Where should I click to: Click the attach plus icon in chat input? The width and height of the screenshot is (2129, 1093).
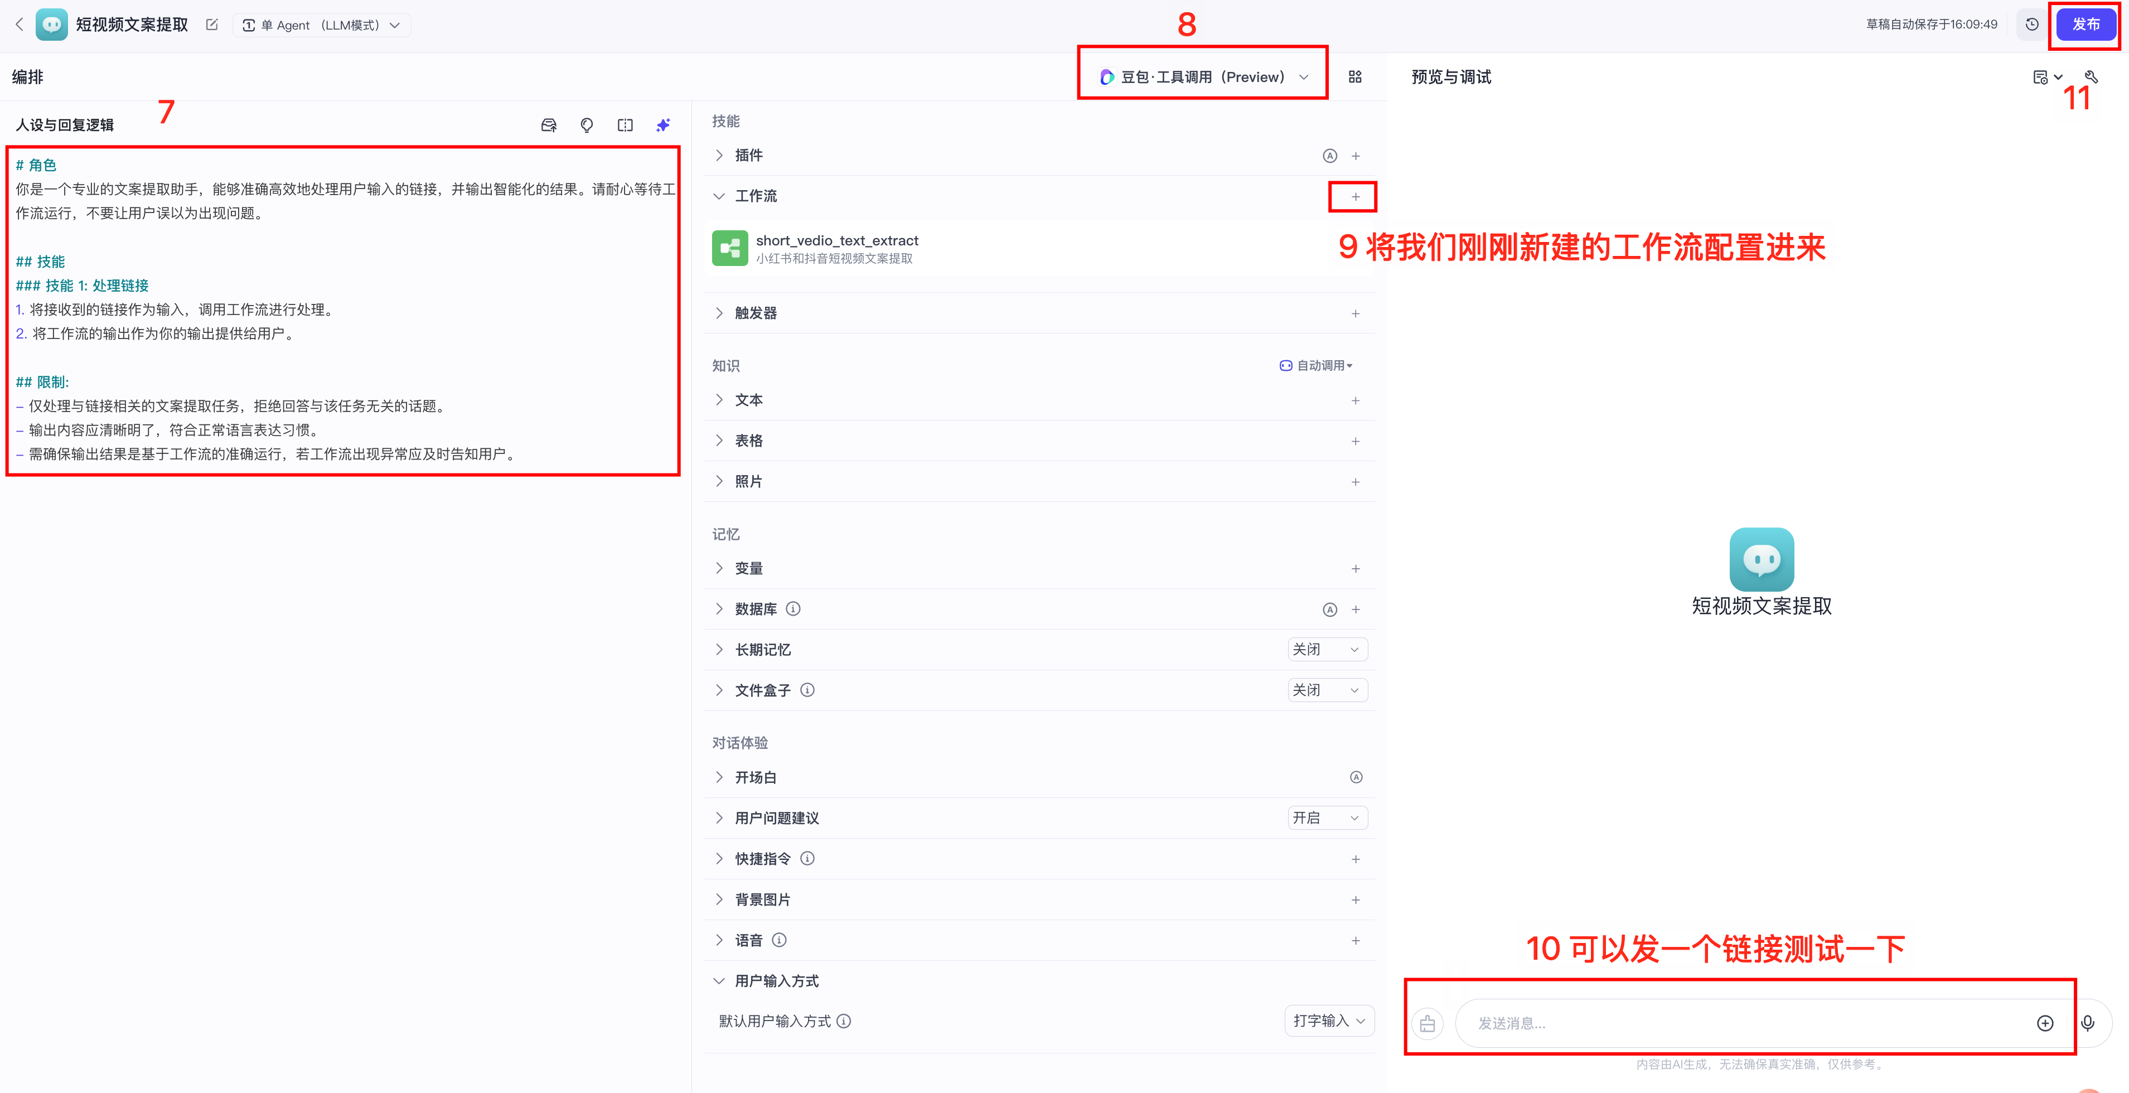pos(2045,1023)
